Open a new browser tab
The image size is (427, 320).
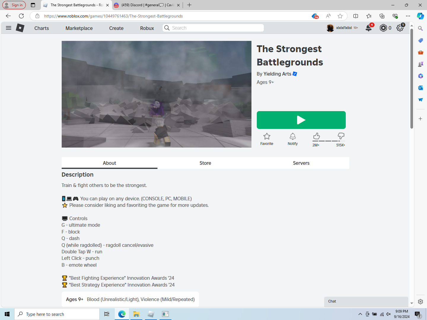point(189,5)
